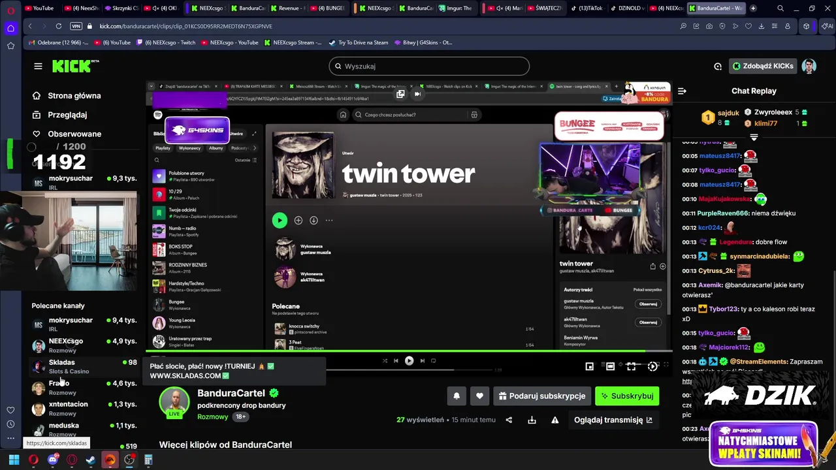Open Opera sidebar three-dots menu
The width and height of the screenshot is (836, 470).
pos(10,439)
